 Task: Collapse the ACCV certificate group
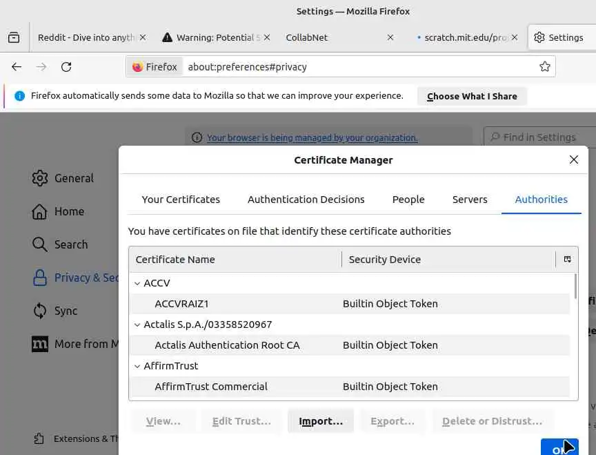[x=137, y=283]
